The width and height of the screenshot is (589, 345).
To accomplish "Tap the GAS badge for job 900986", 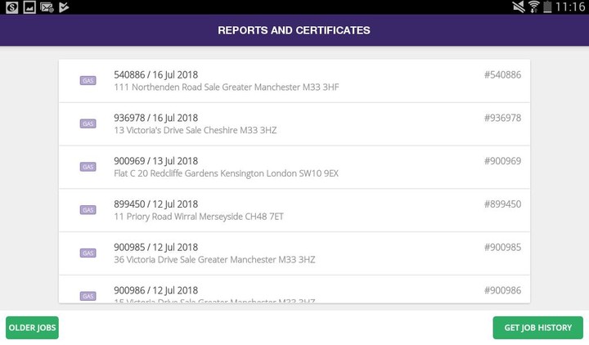I will [x=88, y=296].
